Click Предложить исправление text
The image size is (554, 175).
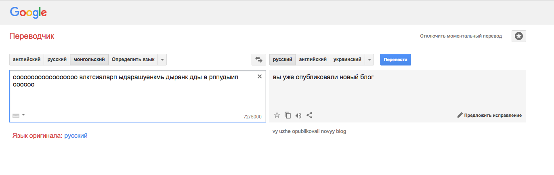tap(493, 115)
